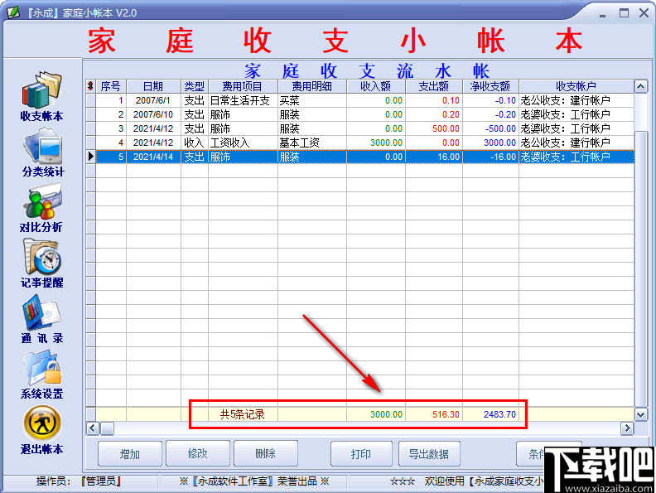The image size is (656, 493).
Task: Select the 基本工资 cell
Action: pyautogui.click(x=312, y=143)
